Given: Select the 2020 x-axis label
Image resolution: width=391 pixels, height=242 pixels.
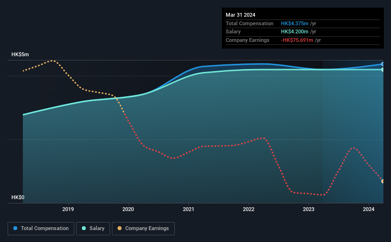Looking at the screenshot, I should (x=128, y=209).
